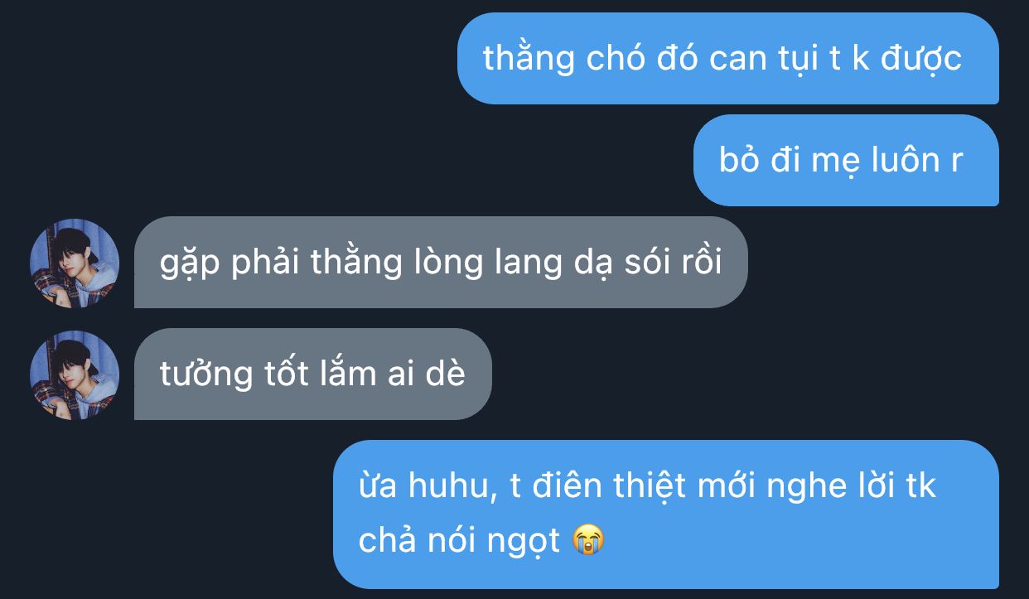Viewport: 1029px width, 599px height.
Task: Click the word 'huhu' in the last message
Action: coord(454,485)
